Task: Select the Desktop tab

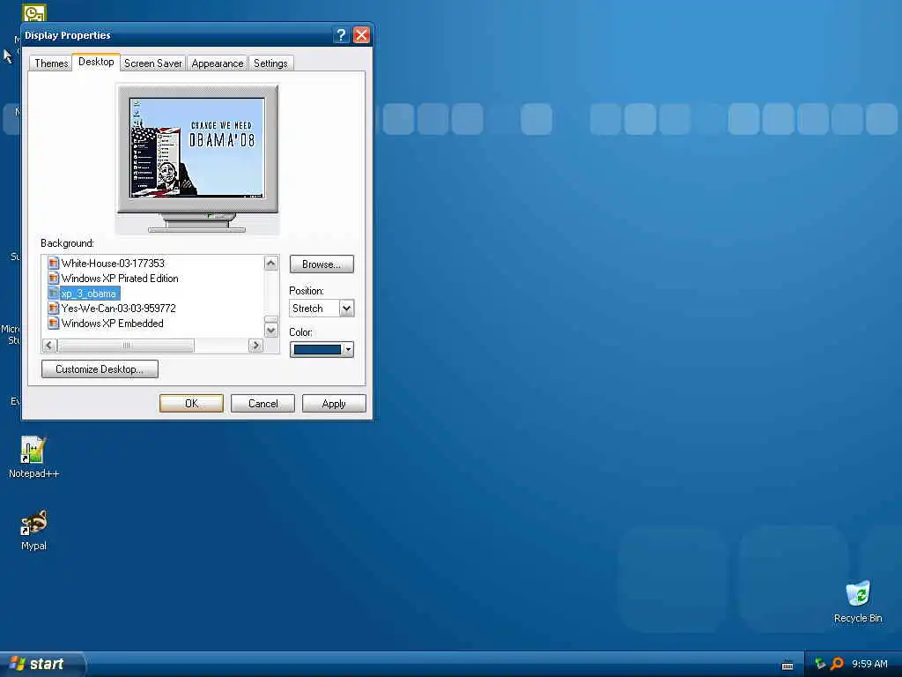Action: 96,62
